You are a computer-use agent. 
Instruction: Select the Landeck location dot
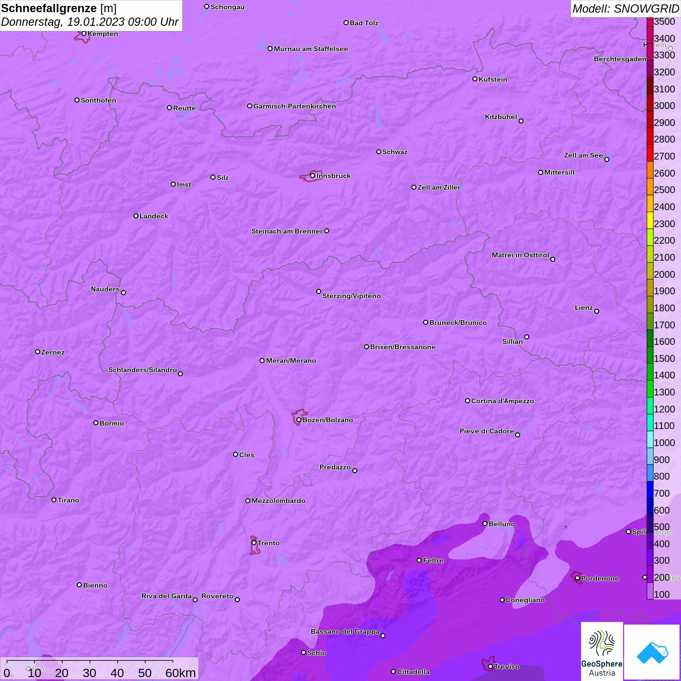click(136, 215)
